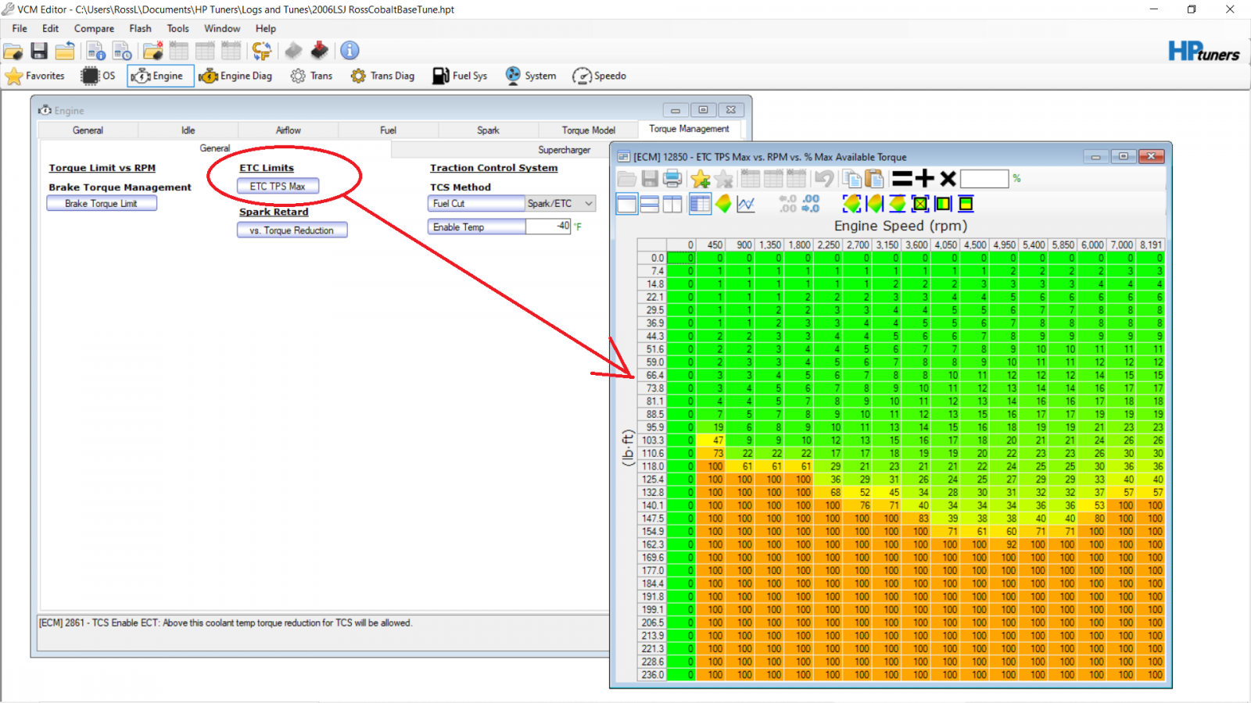Open Favorites in the navigation bar

35,76
